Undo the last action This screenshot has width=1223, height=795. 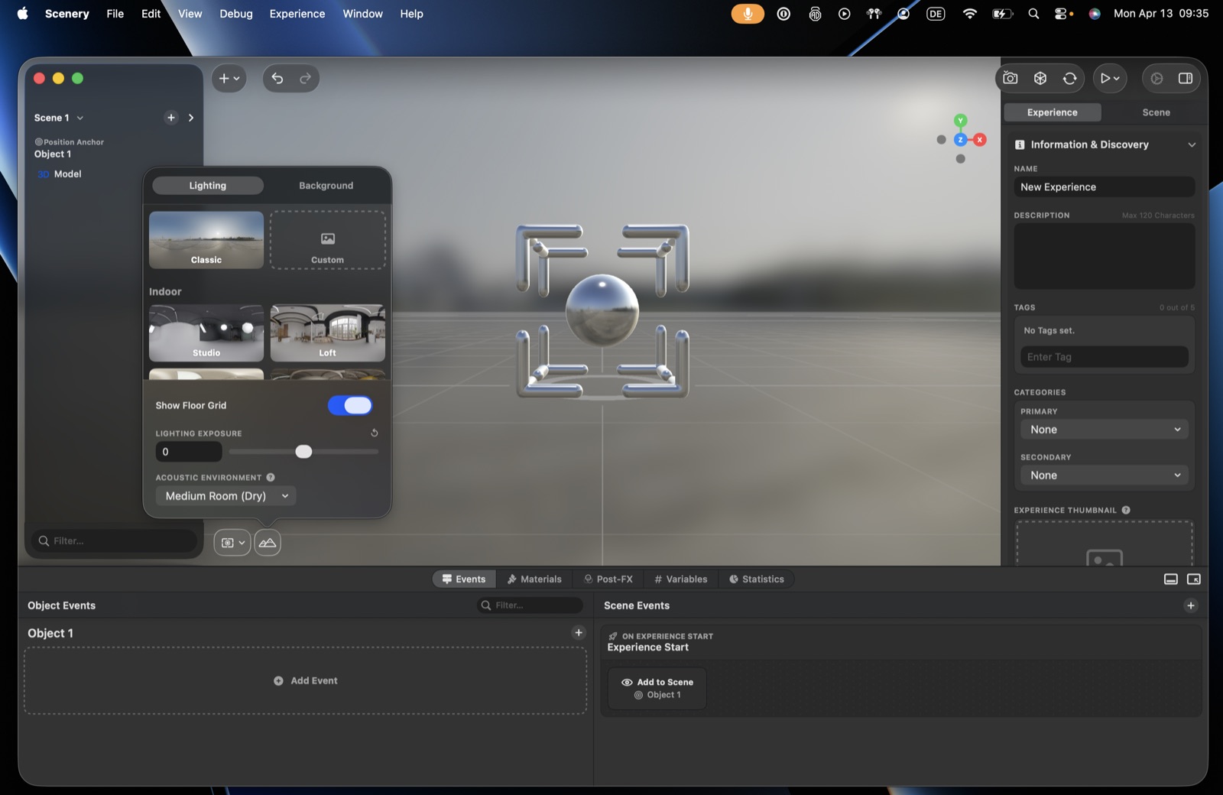pyautogui.click(x=277, y=78)
